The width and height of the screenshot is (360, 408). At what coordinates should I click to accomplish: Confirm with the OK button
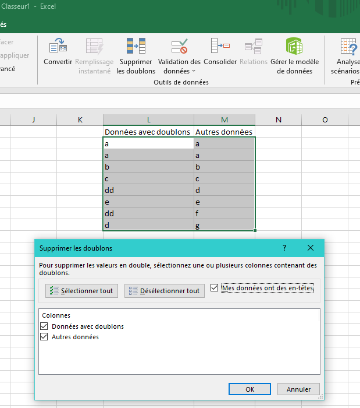[249, 389]
